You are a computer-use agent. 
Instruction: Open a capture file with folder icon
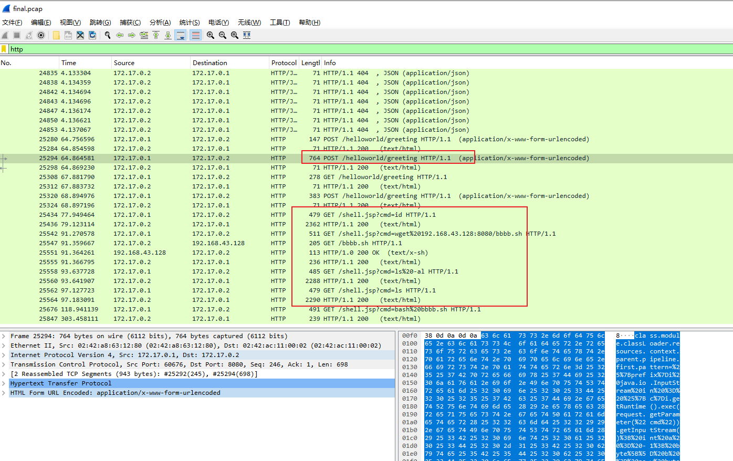(56, 35)
